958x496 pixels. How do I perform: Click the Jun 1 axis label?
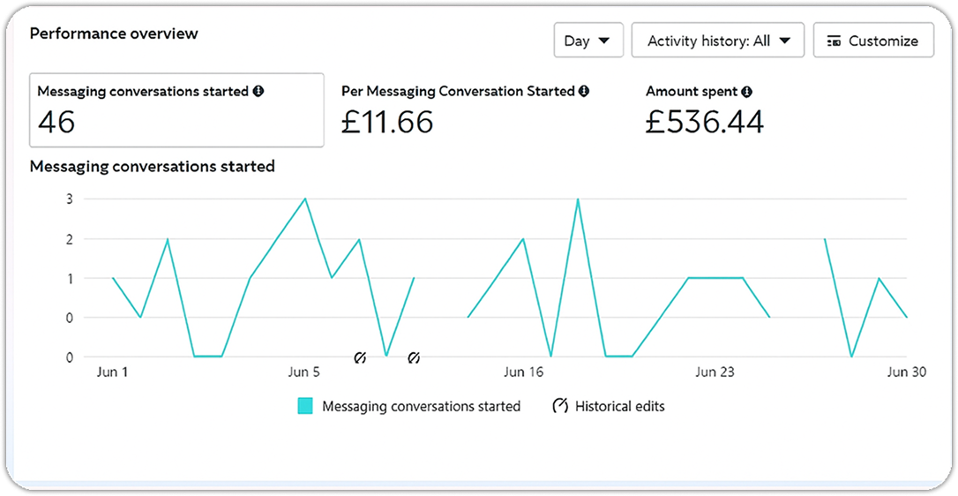pos(112,372)
